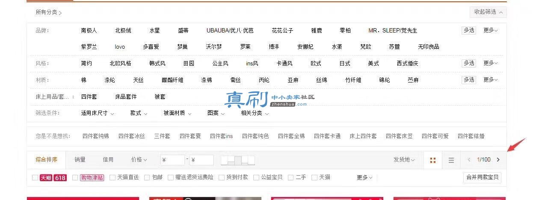Click suggestion 床上四件套

point(363,136)
